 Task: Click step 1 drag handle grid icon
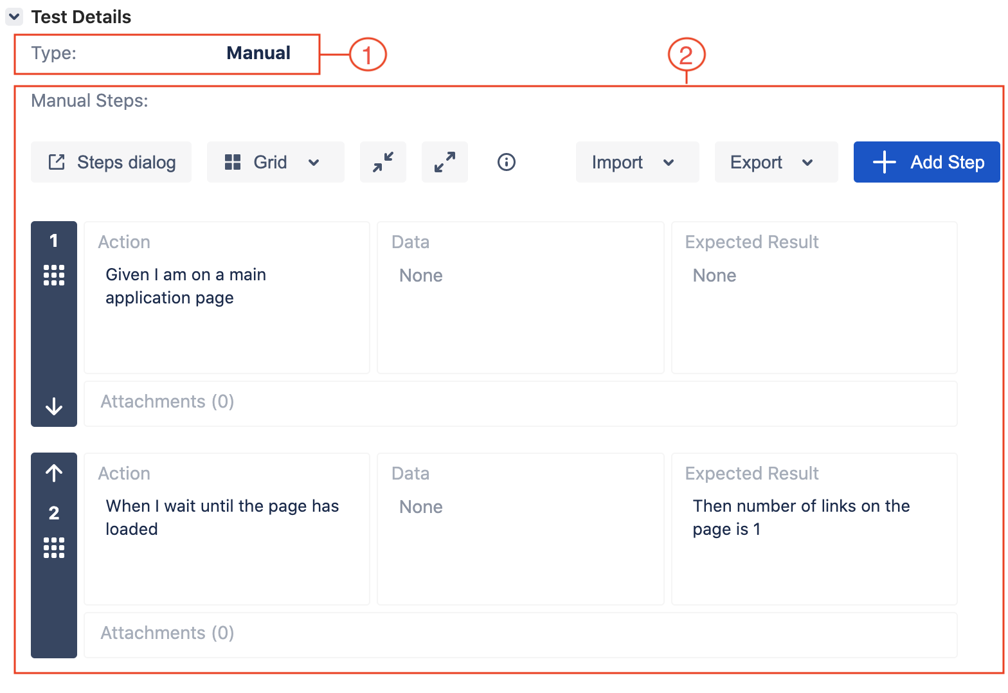54,275
